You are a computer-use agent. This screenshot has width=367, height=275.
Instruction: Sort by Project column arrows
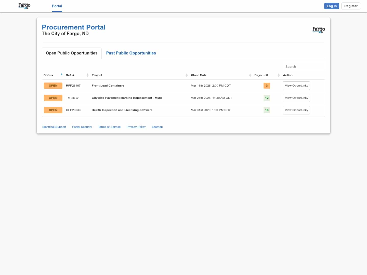click(x=187, y=75)
